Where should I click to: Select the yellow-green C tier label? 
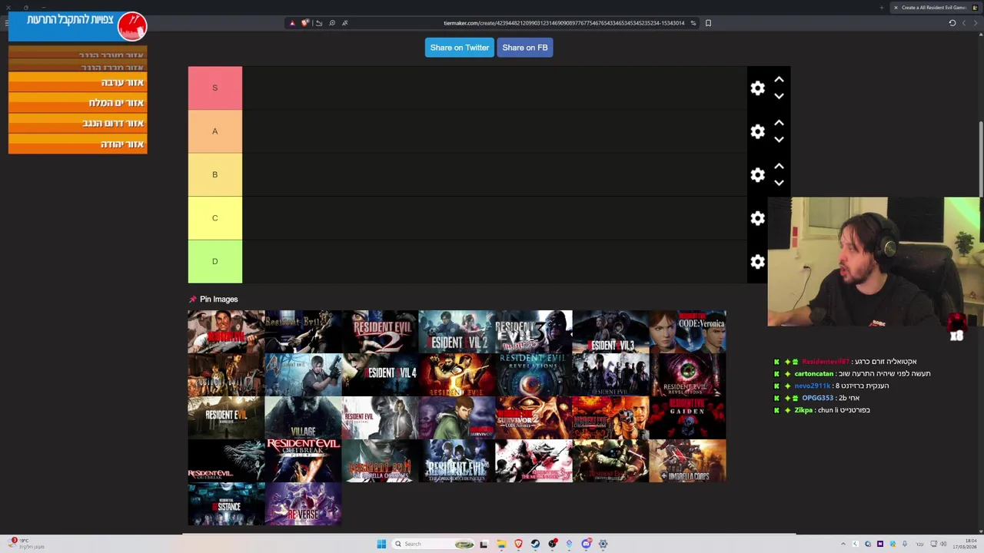click(x=215, y=218)
